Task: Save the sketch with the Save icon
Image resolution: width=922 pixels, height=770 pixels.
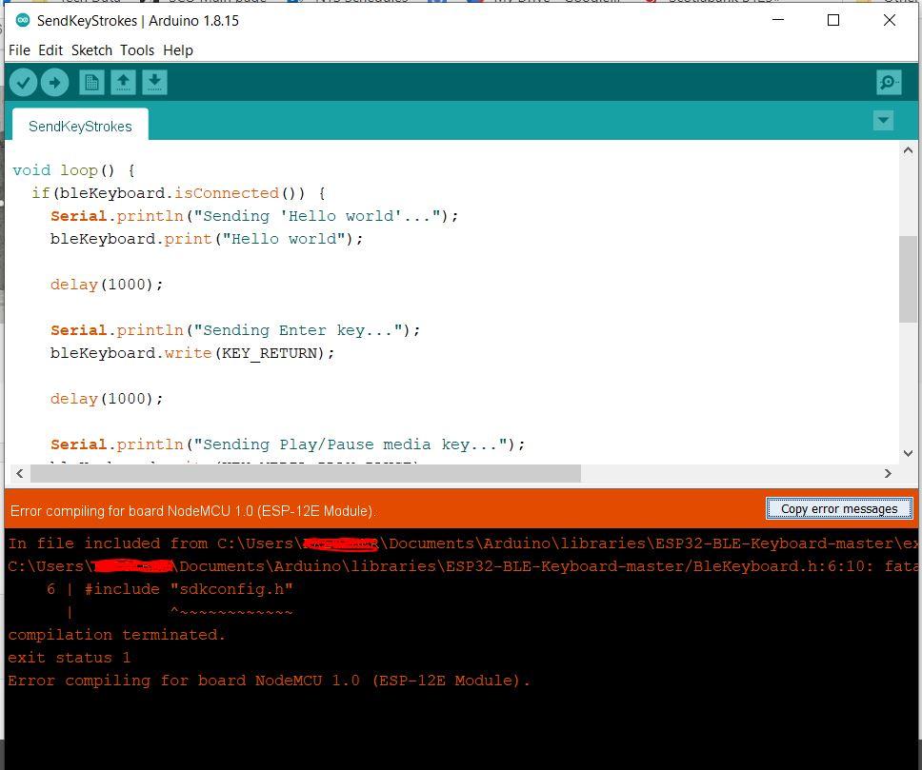Action: coord(153,82)
